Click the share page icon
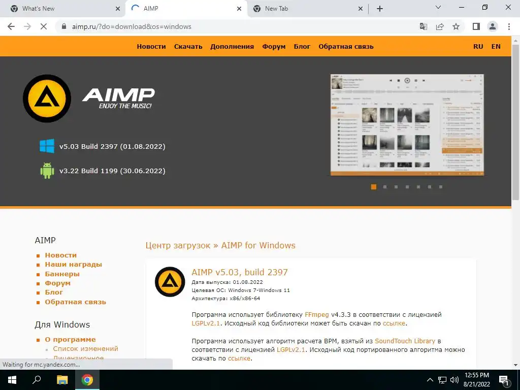This screenshot has width=520, height=390. (x=440, y=26)
